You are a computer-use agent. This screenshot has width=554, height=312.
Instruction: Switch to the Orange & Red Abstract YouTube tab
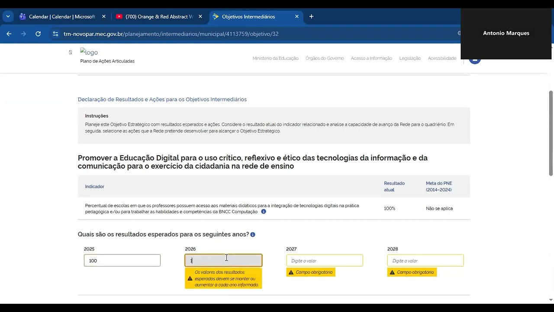[x=159, y=16]
